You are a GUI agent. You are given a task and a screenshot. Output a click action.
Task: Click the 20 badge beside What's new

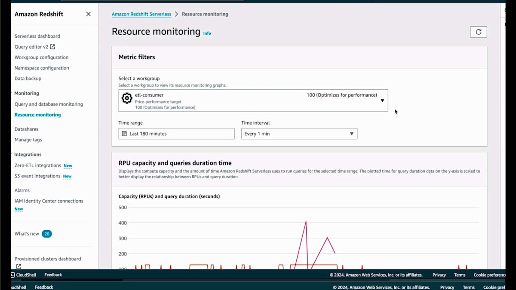coord(47,234)
